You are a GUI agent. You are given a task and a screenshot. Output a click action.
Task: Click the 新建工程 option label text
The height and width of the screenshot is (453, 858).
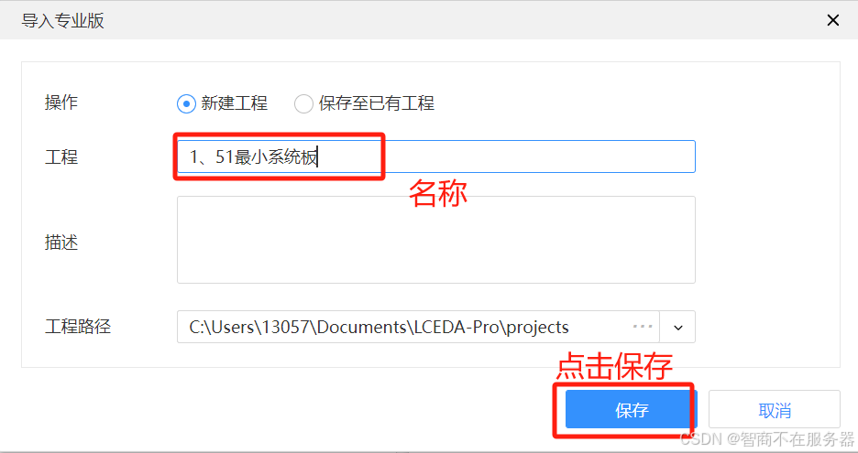click(234, 103)
